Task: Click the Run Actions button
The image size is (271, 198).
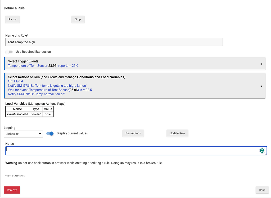Action: point(133,133)
